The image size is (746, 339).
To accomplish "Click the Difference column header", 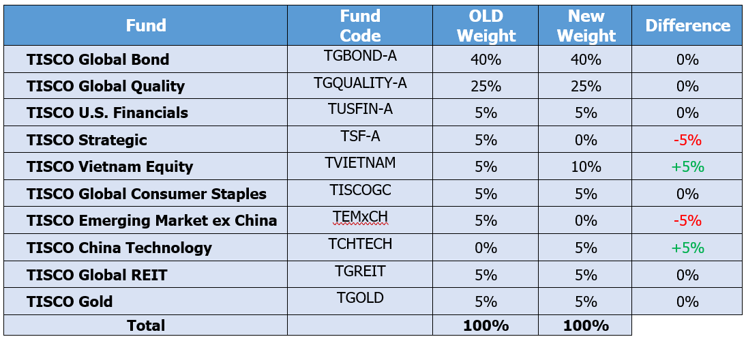I will click(x=687, y=25).
